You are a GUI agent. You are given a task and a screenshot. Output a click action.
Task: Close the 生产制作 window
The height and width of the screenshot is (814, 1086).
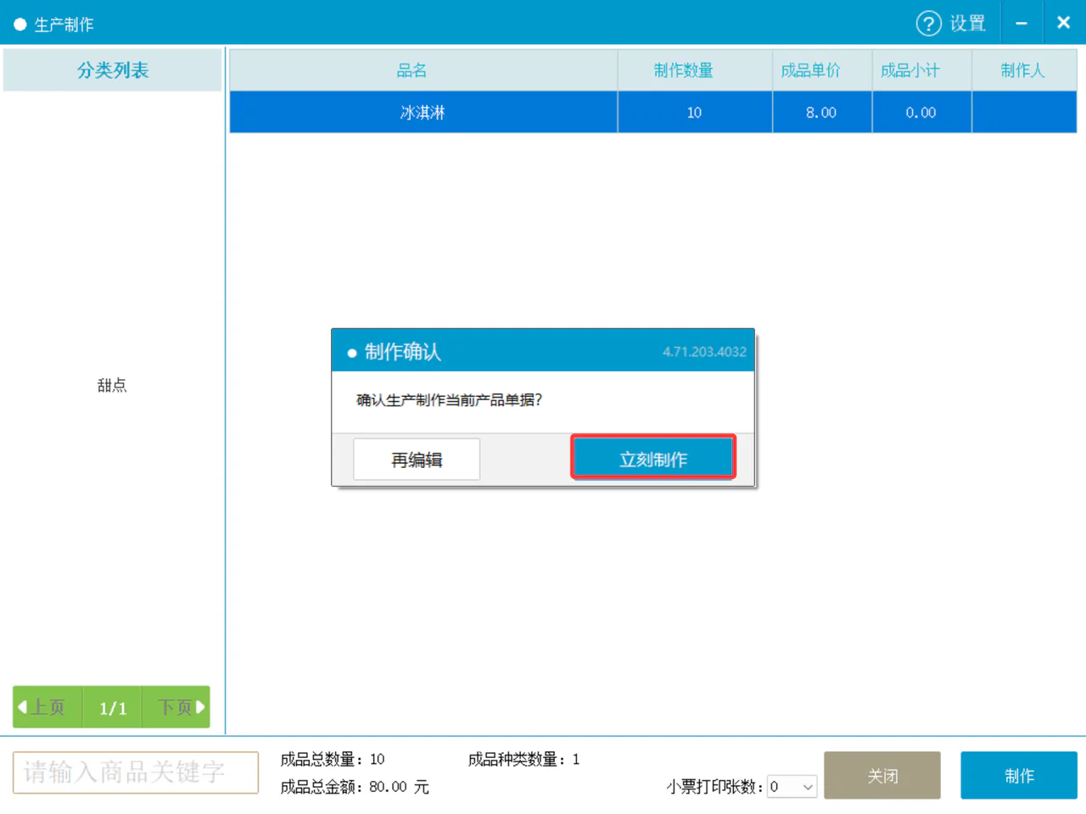click(1063, 23)
